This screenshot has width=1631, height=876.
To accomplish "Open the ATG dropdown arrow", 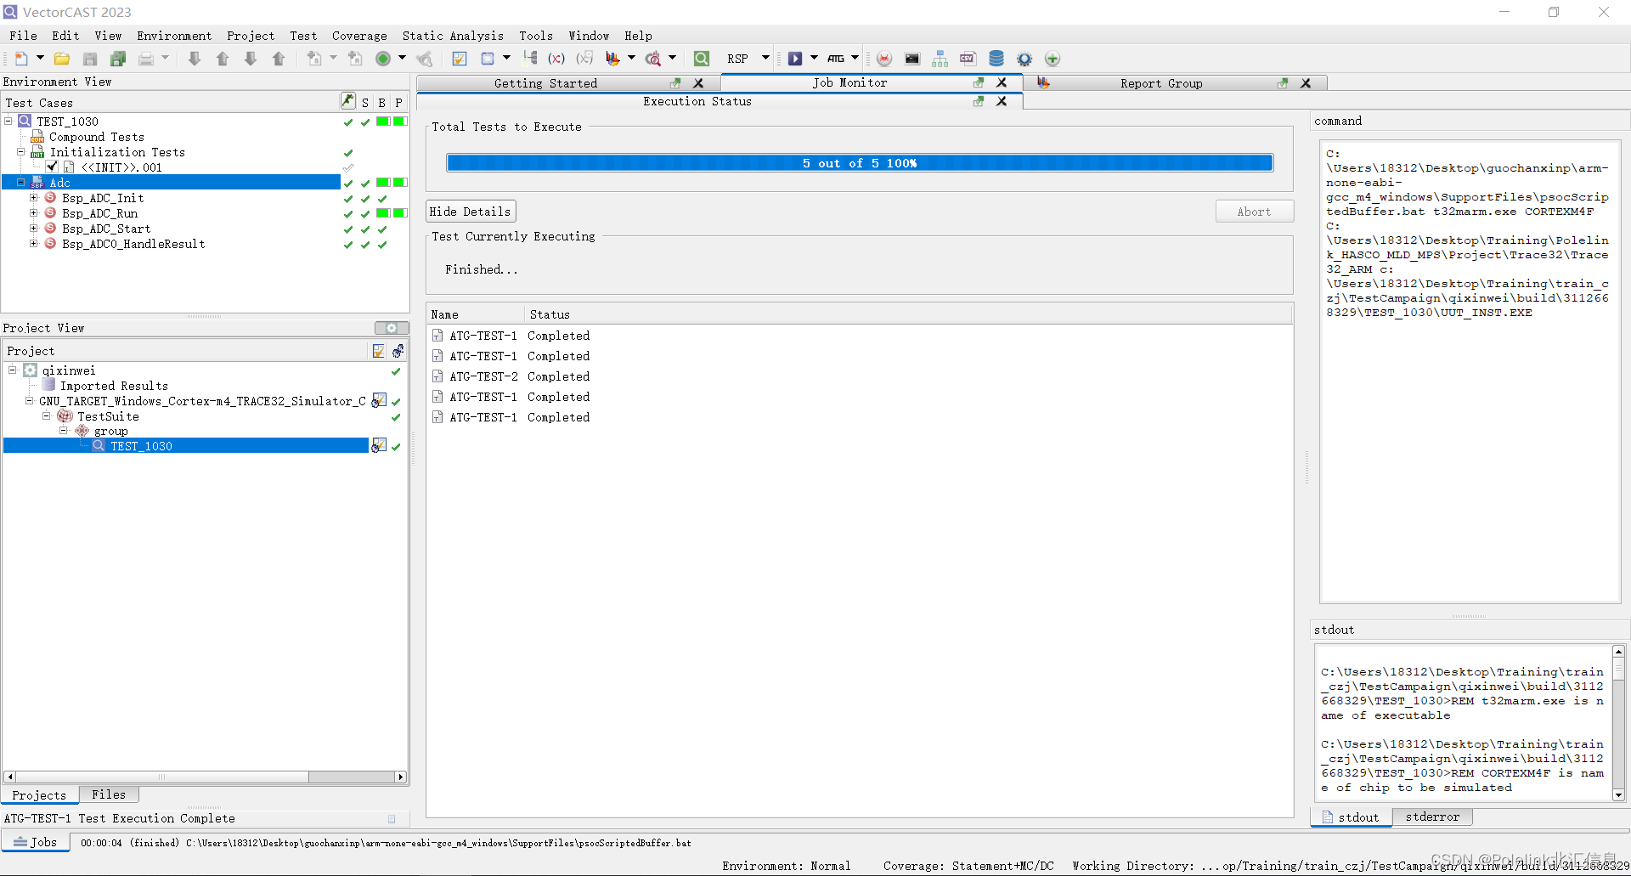I will point(855,59).
